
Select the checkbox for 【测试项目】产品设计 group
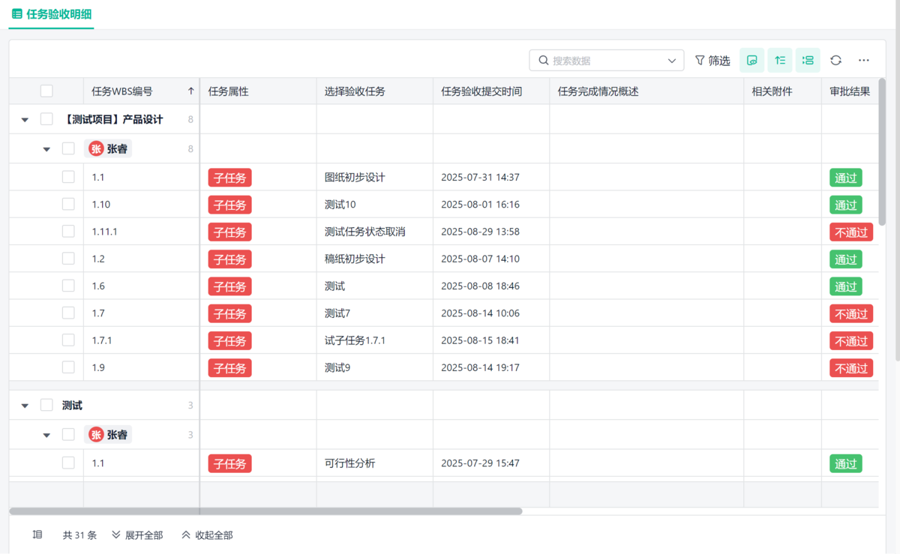pos(46,119)
